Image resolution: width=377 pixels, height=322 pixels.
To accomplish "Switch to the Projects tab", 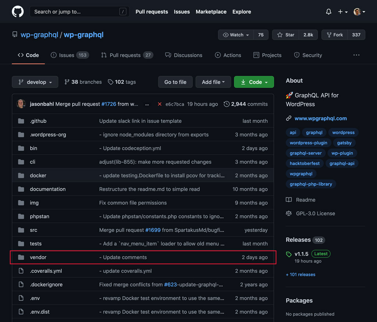I will tap(267, 55).
